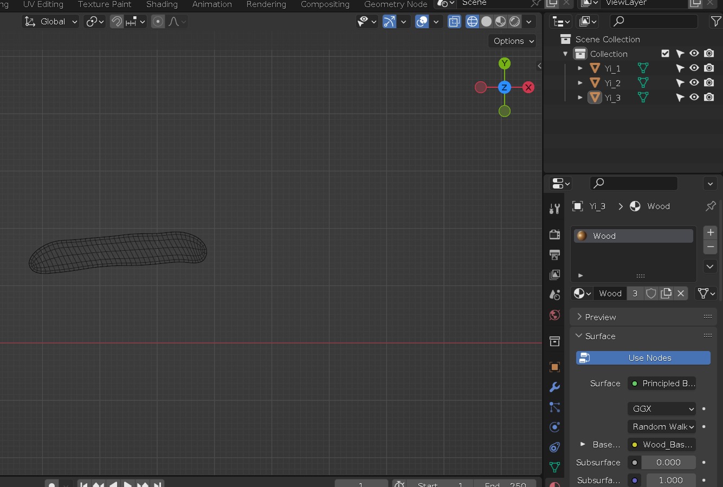
Task: Open the Tool properties tab
Action: point(554,209)
